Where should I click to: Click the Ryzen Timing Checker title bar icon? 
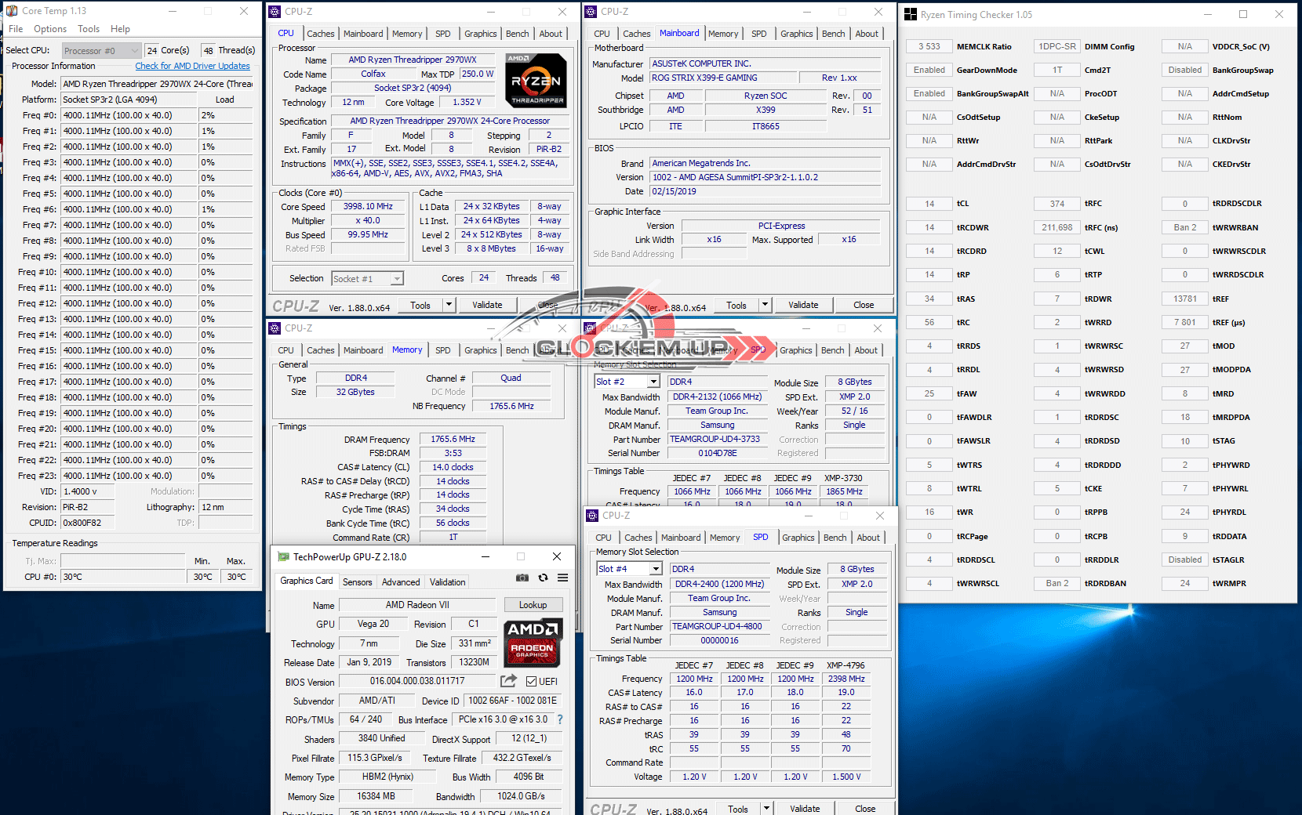pyautogui.click(x=911, y=14)
